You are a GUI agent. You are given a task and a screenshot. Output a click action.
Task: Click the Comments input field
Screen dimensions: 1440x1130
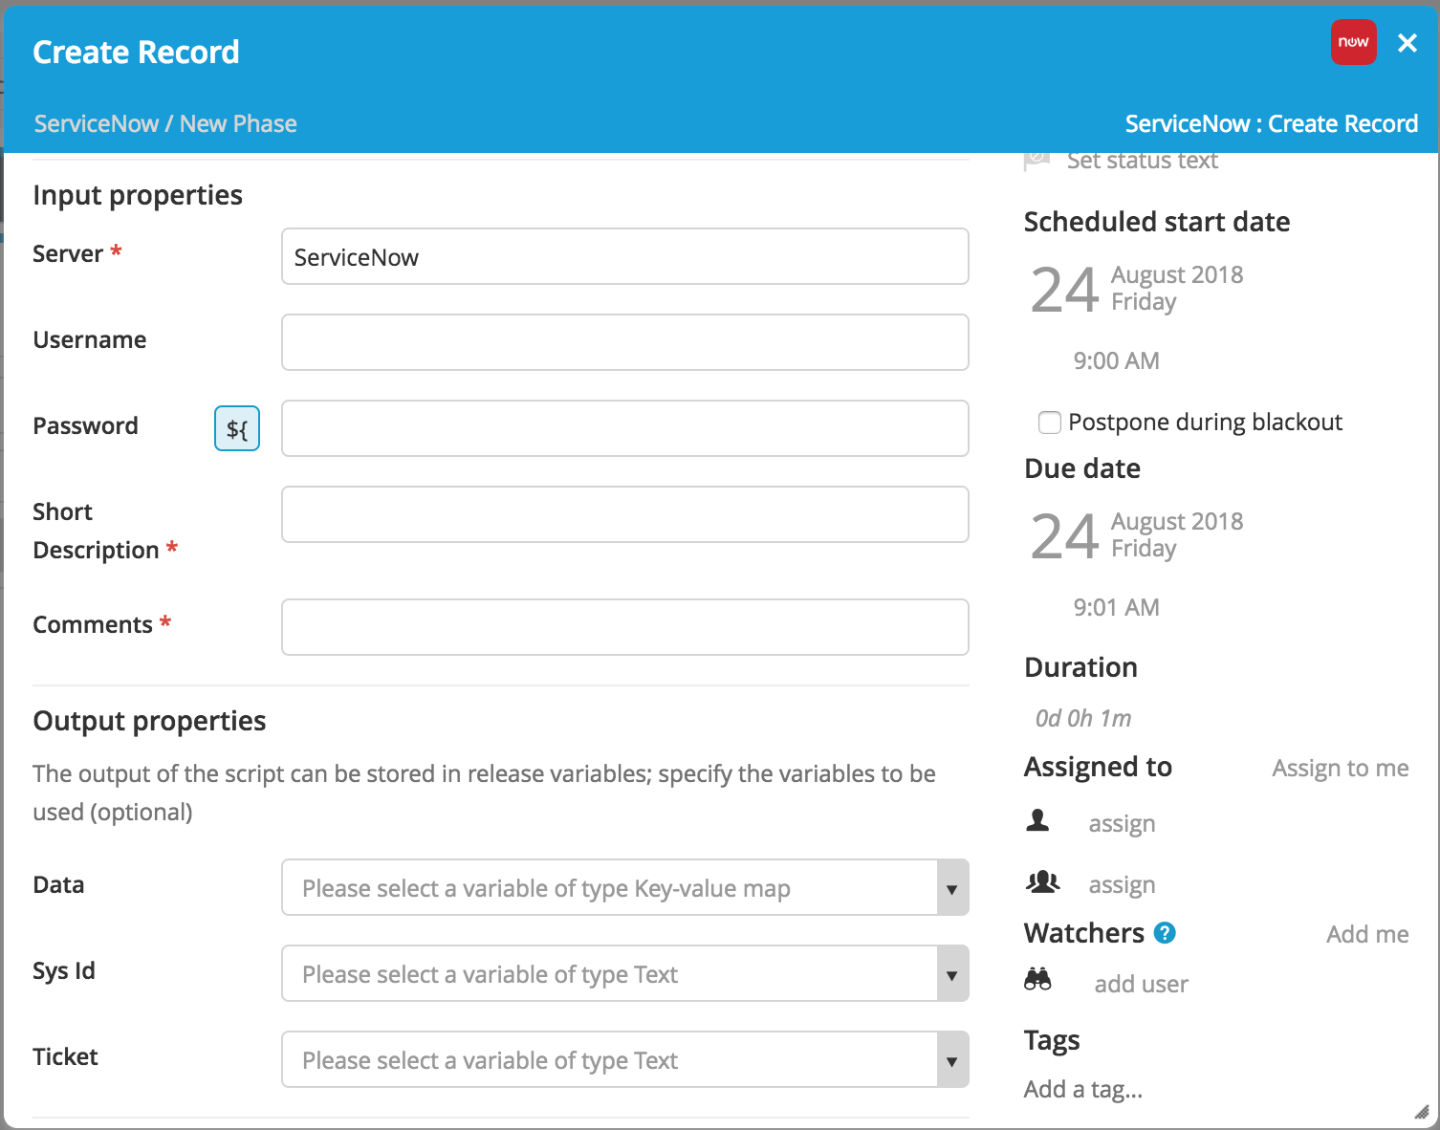point(625,627)
